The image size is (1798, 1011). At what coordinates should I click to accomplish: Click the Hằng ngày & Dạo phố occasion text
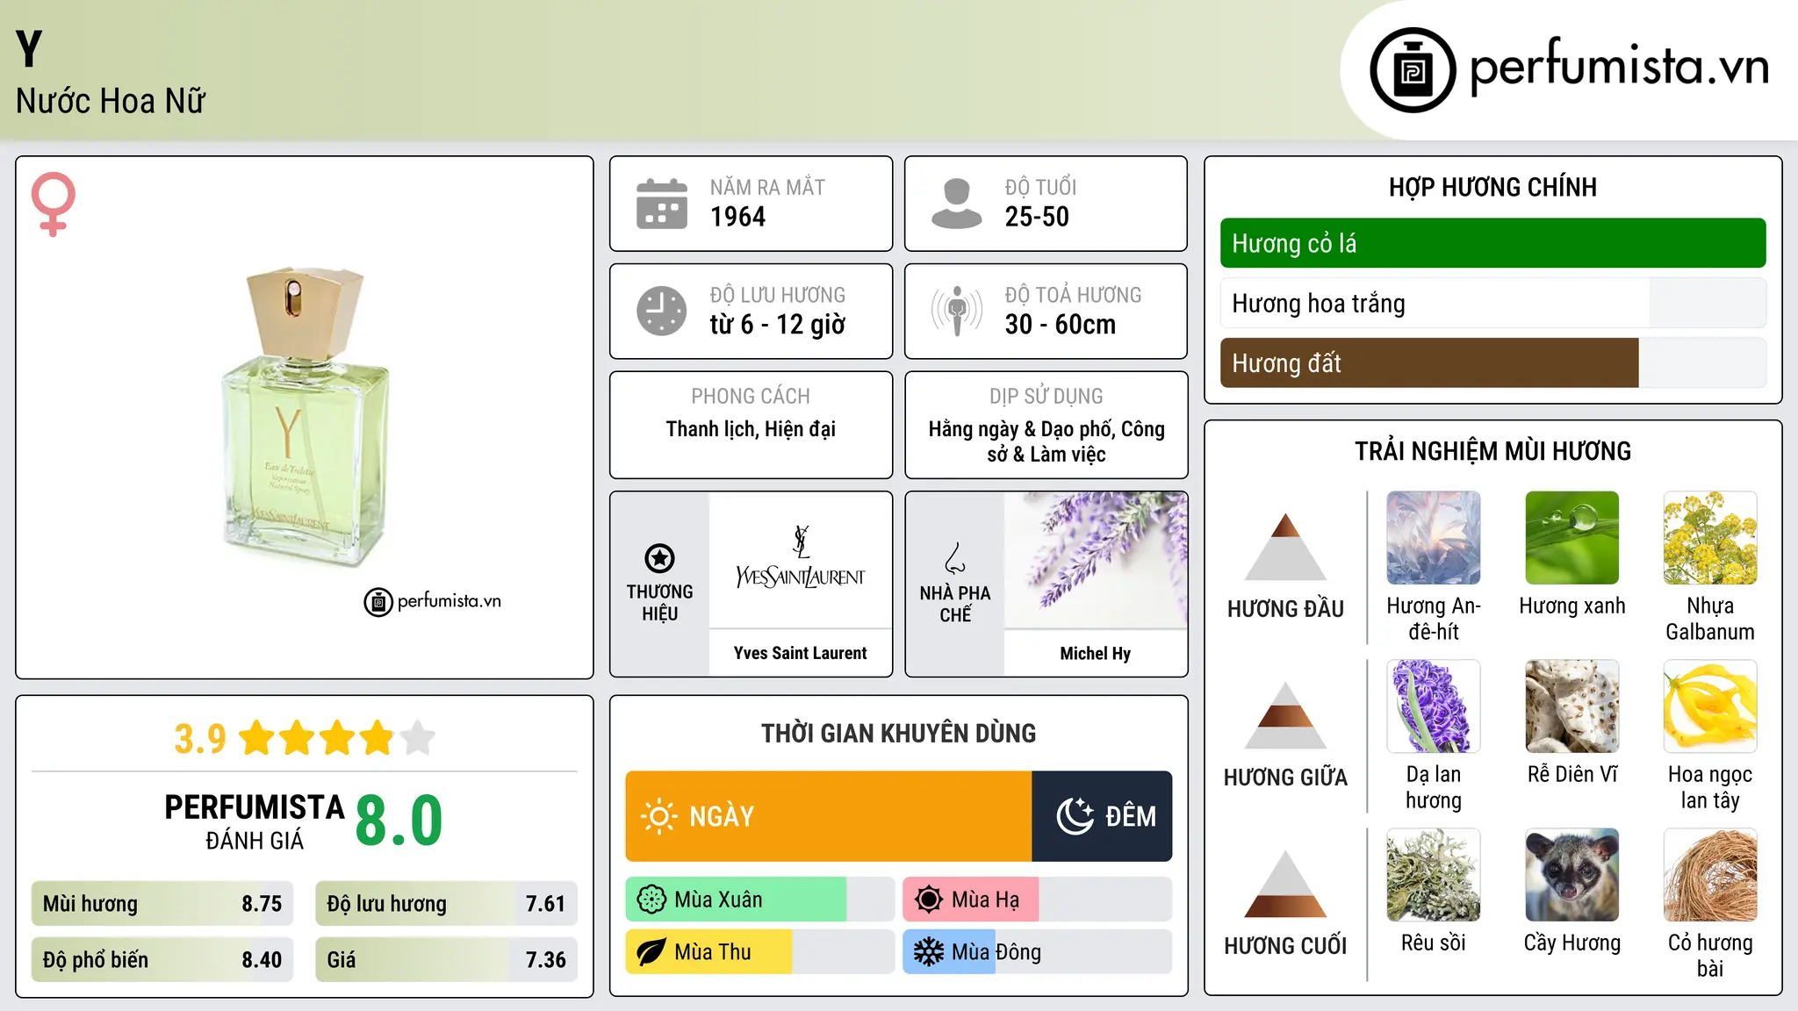[1046, 441]
